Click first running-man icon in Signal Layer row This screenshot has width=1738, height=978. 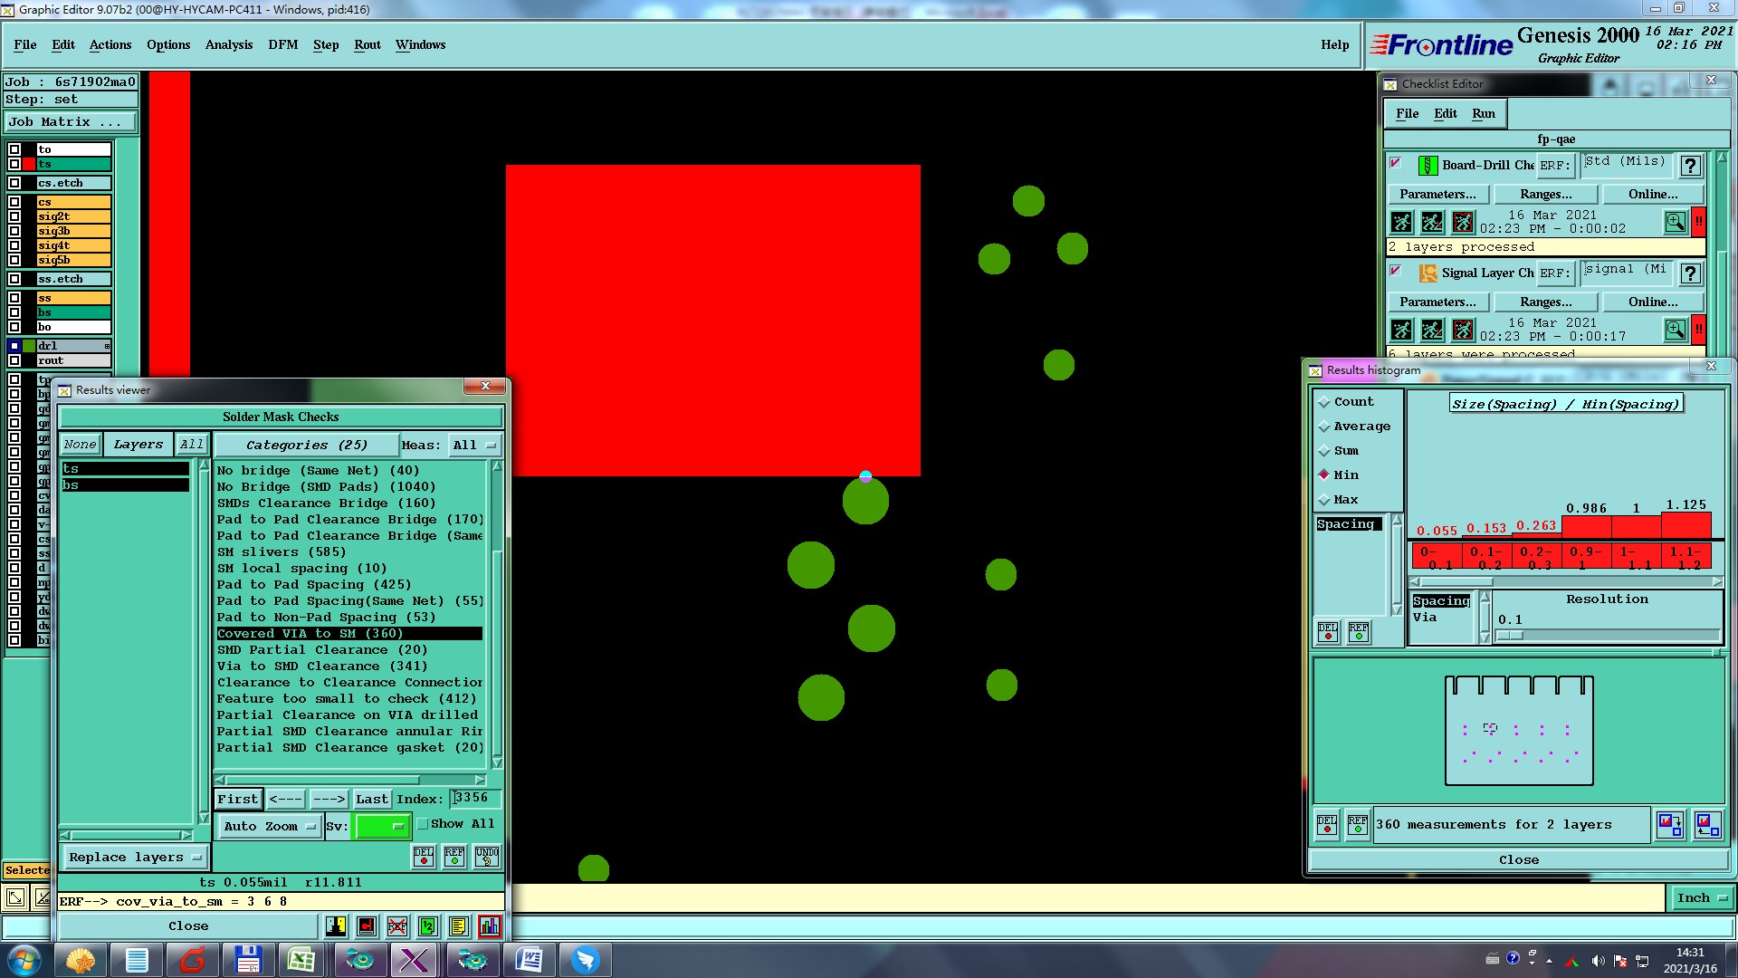point(1401,330)
